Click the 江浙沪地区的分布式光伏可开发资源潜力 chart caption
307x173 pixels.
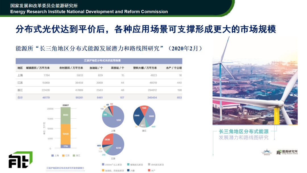[x=65, y=168]
